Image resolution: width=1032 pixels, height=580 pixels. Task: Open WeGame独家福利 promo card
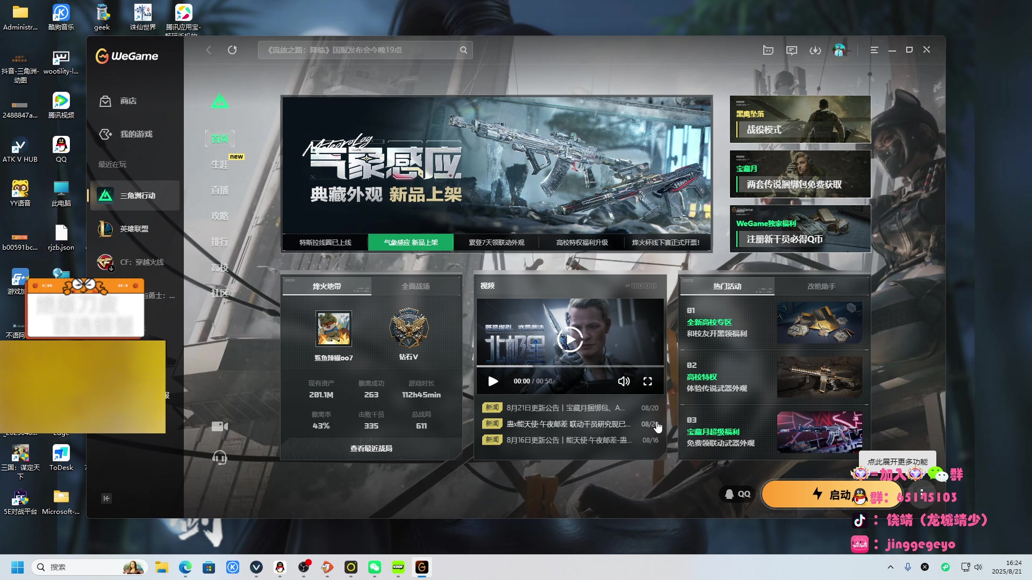click(800, 229)
